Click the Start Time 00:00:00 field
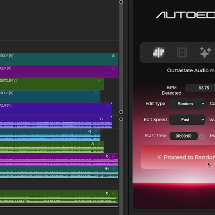Screen dimensions: 215x215 click(x=184, y=136)
